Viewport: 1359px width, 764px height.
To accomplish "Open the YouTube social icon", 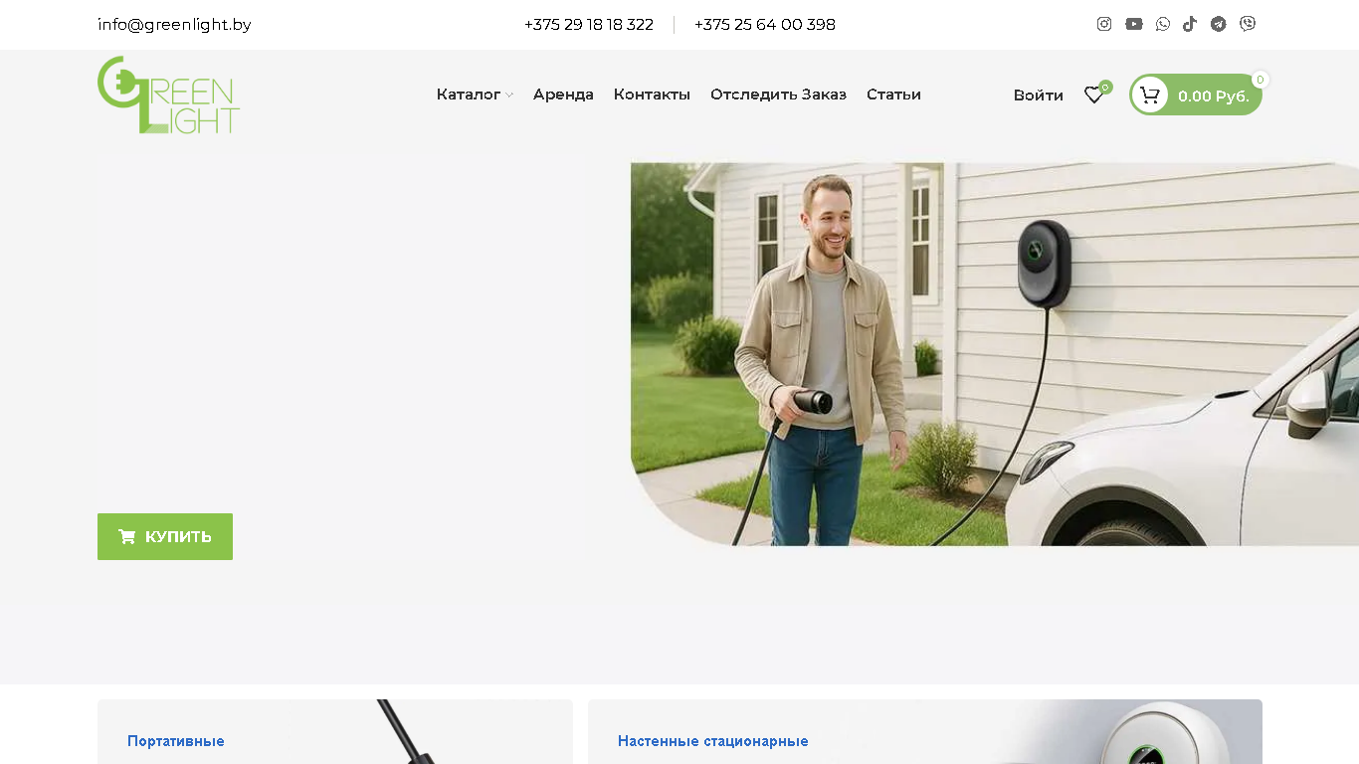I will (x=1134, y=24).
